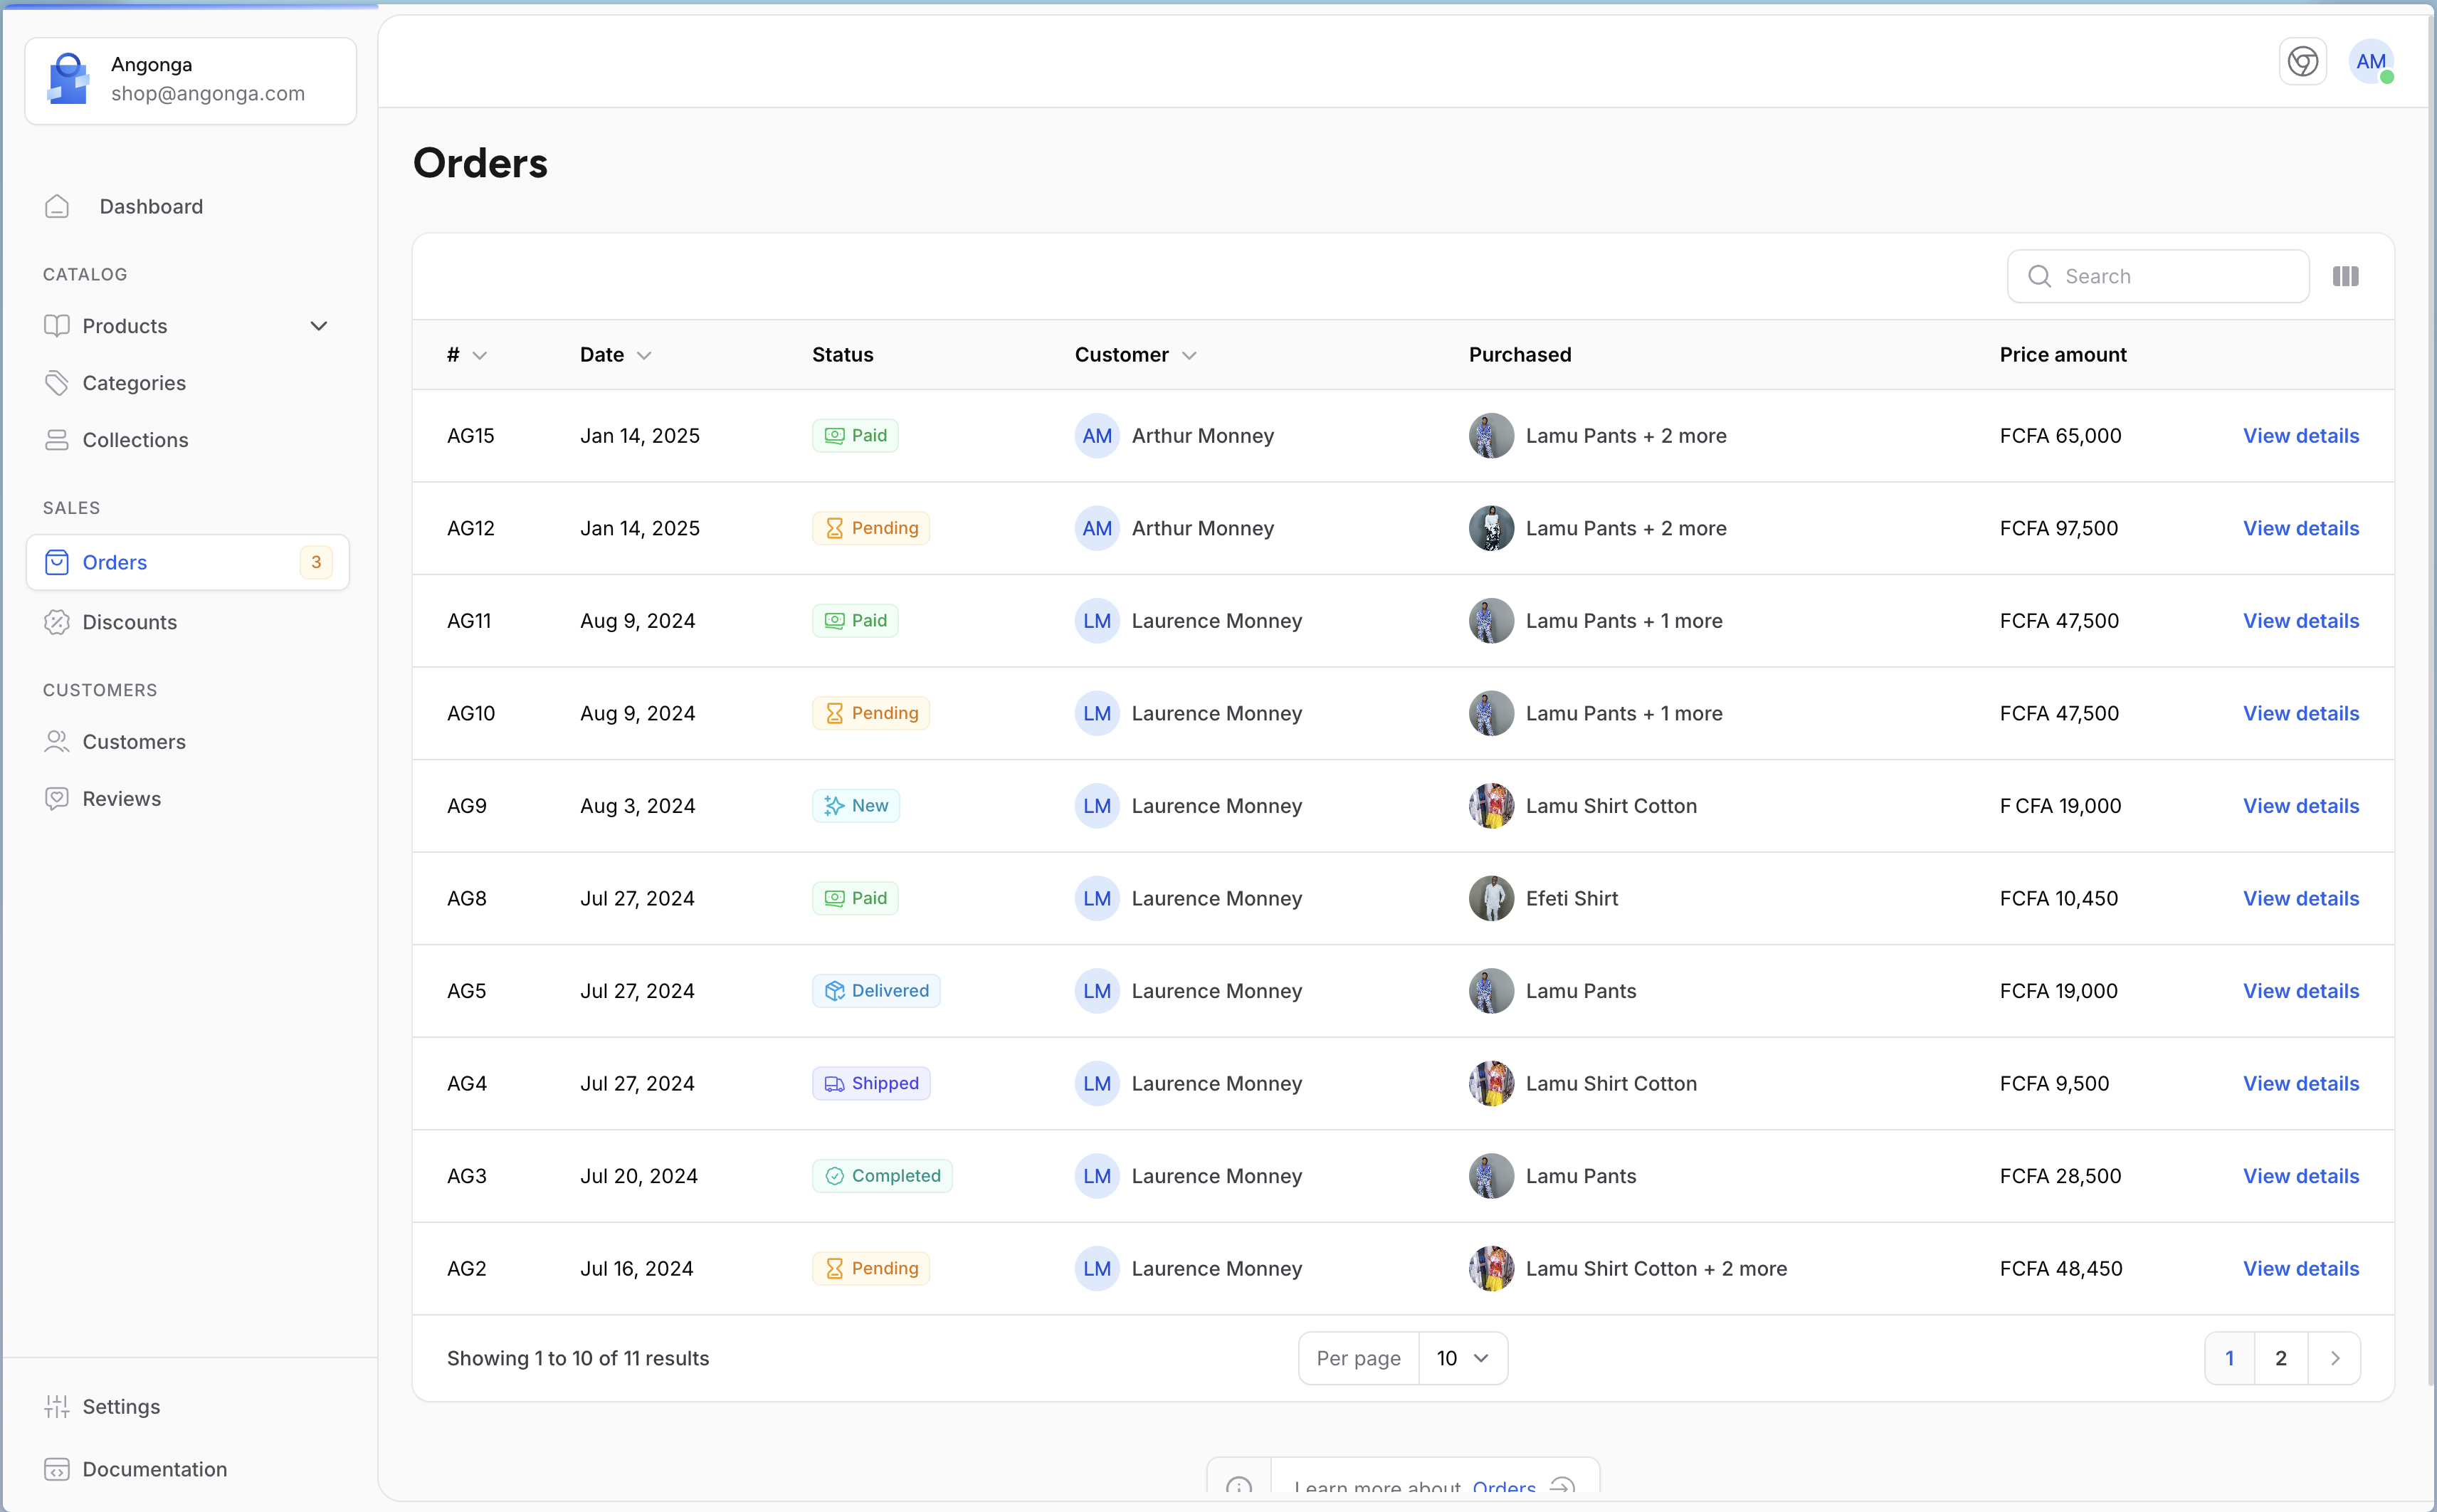Click the Chrome-style icon in top bar
Screen dimensions: 2437x1512
point(2302,62)
